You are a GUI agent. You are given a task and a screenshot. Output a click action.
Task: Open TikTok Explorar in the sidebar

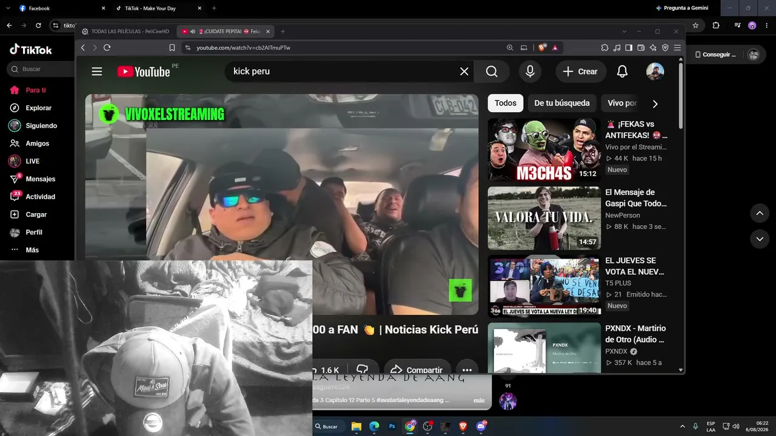click(x=38, y=108)
